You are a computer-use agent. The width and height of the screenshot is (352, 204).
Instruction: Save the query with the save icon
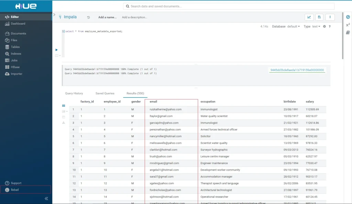point(319,17)
